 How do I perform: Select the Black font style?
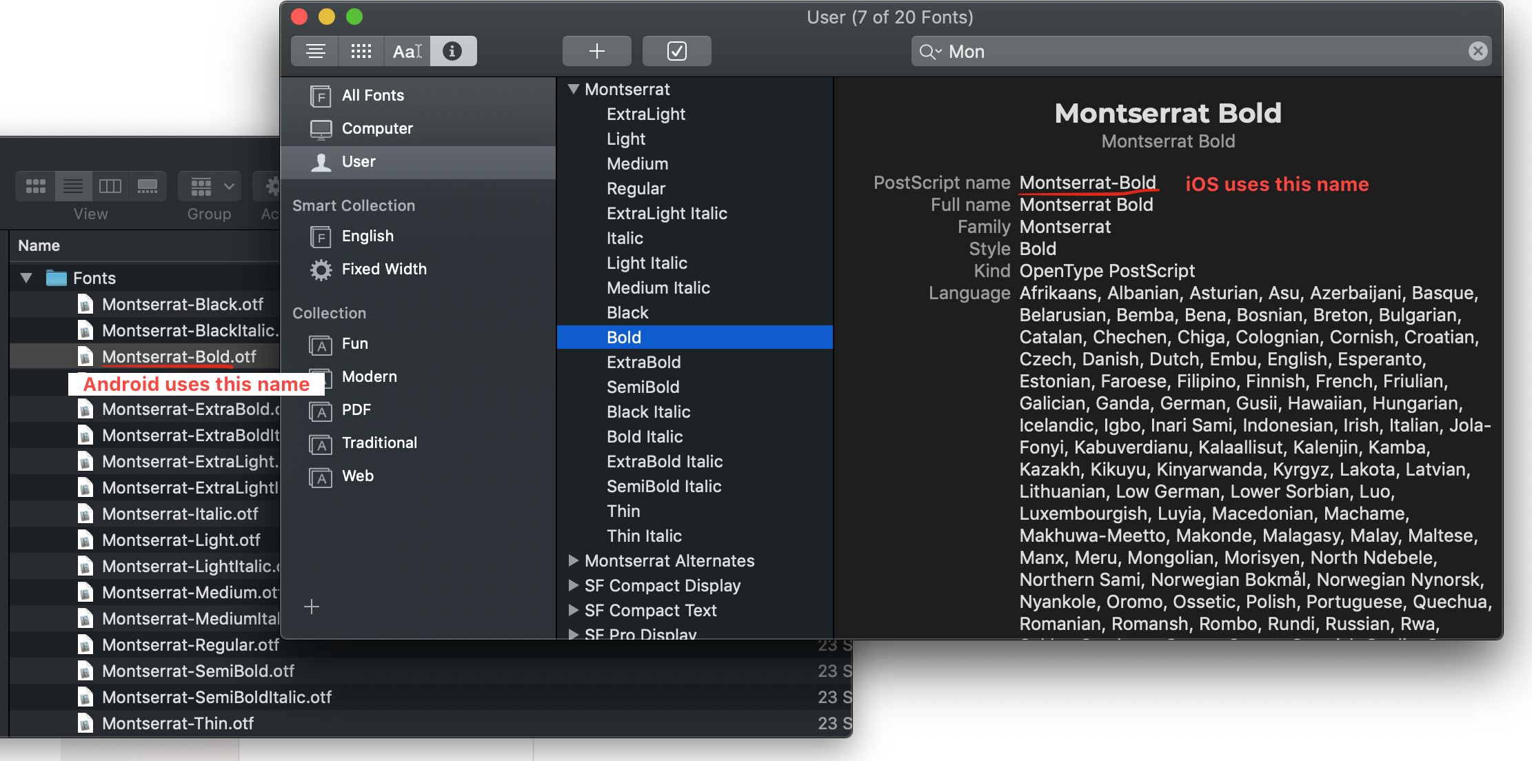tap(694, 313)
